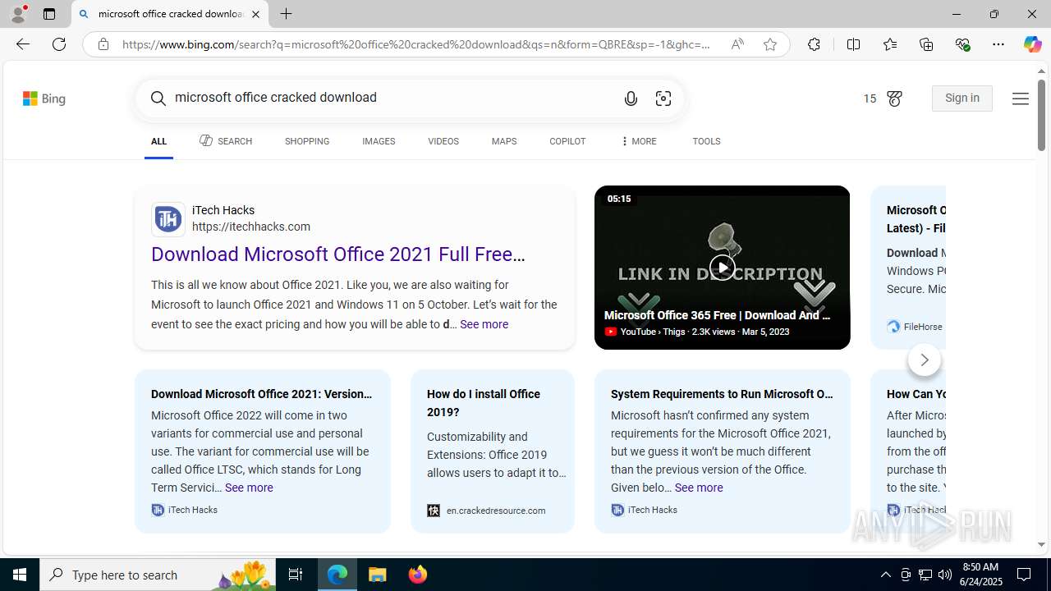View site information lock icon

103,44
